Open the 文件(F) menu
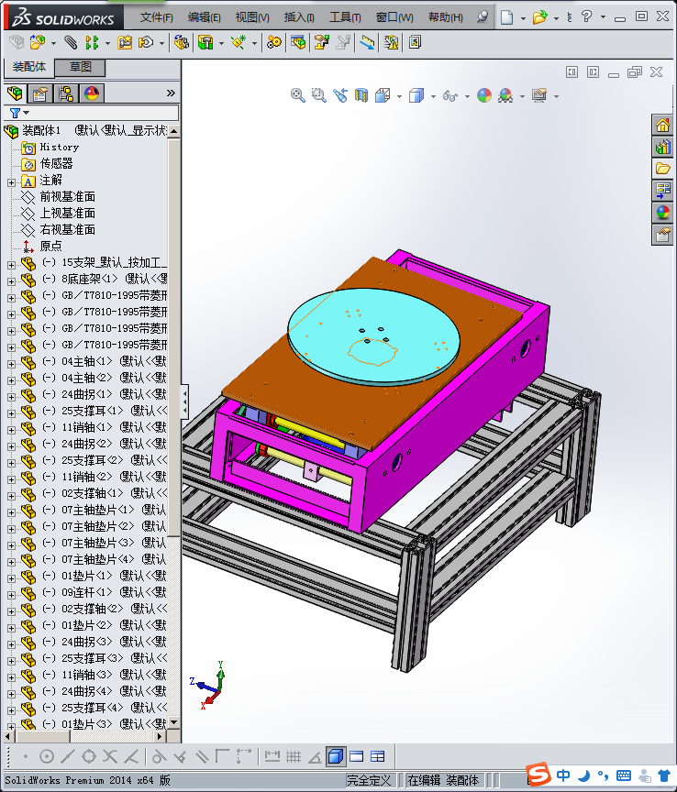 pos(156,17)
